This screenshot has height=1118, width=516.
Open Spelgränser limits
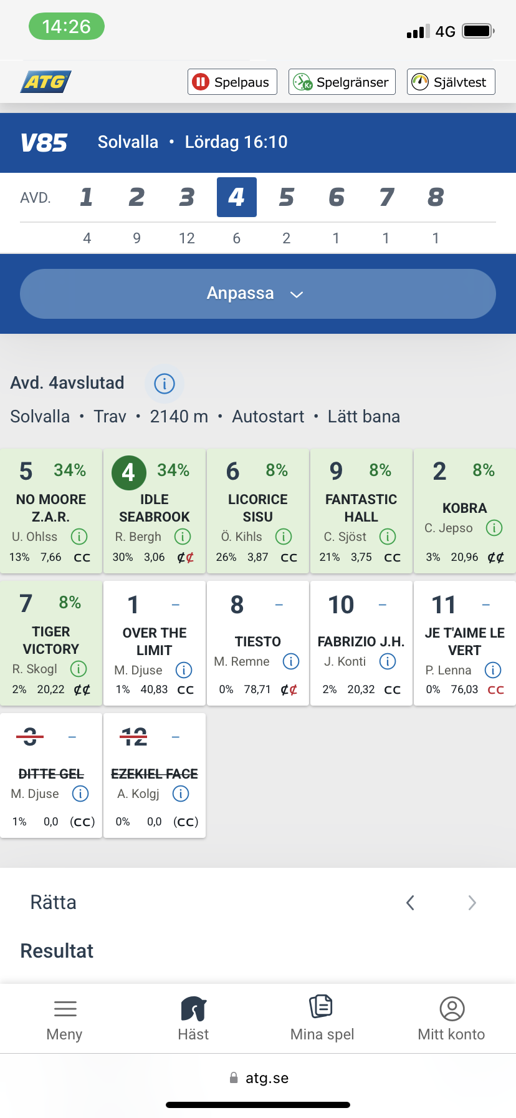click(342, 82)
